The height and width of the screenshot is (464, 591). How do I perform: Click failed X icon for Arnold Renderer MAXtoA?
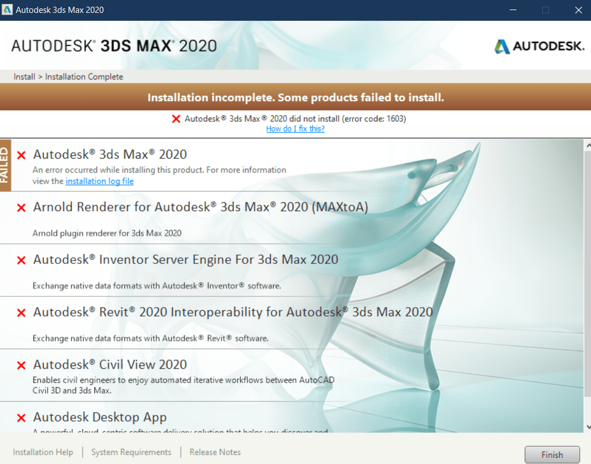[21, 207]
